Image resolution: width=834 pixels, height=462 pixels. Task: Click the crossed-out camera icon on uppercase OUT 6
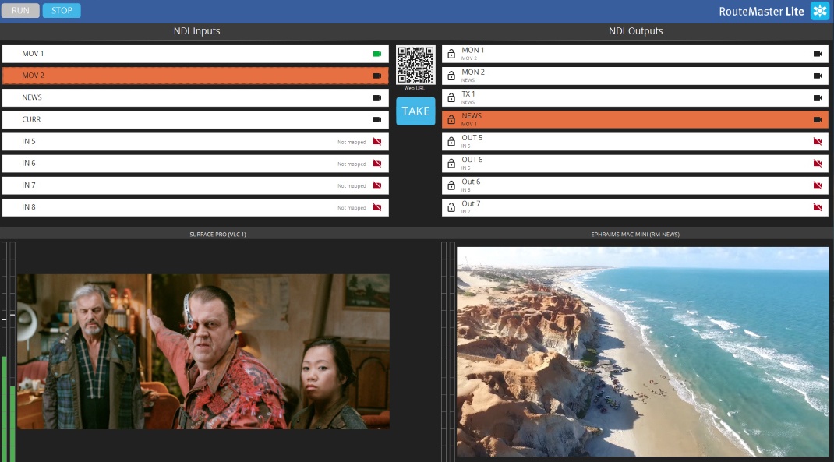coord(818,163)
